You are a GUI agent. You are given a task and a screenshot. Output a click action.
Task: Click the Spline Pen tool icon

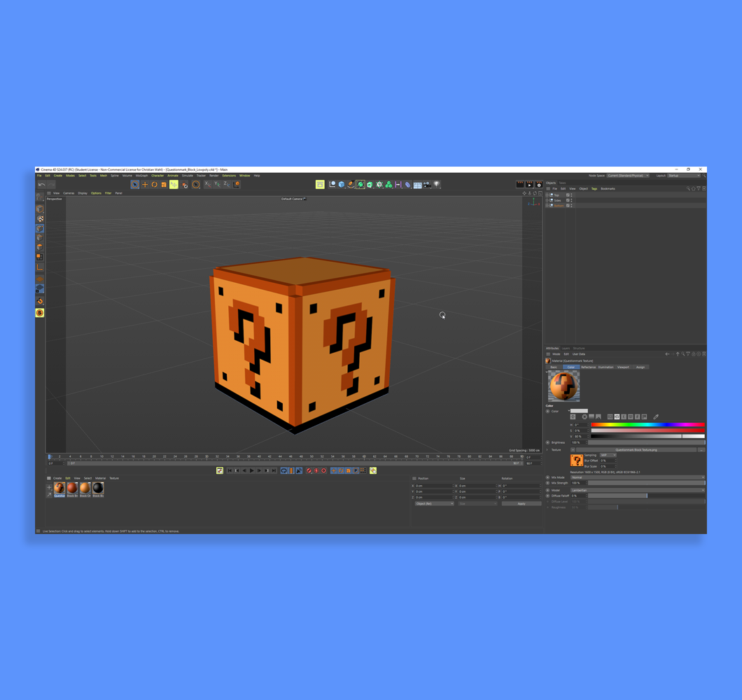tap(351, 185)
